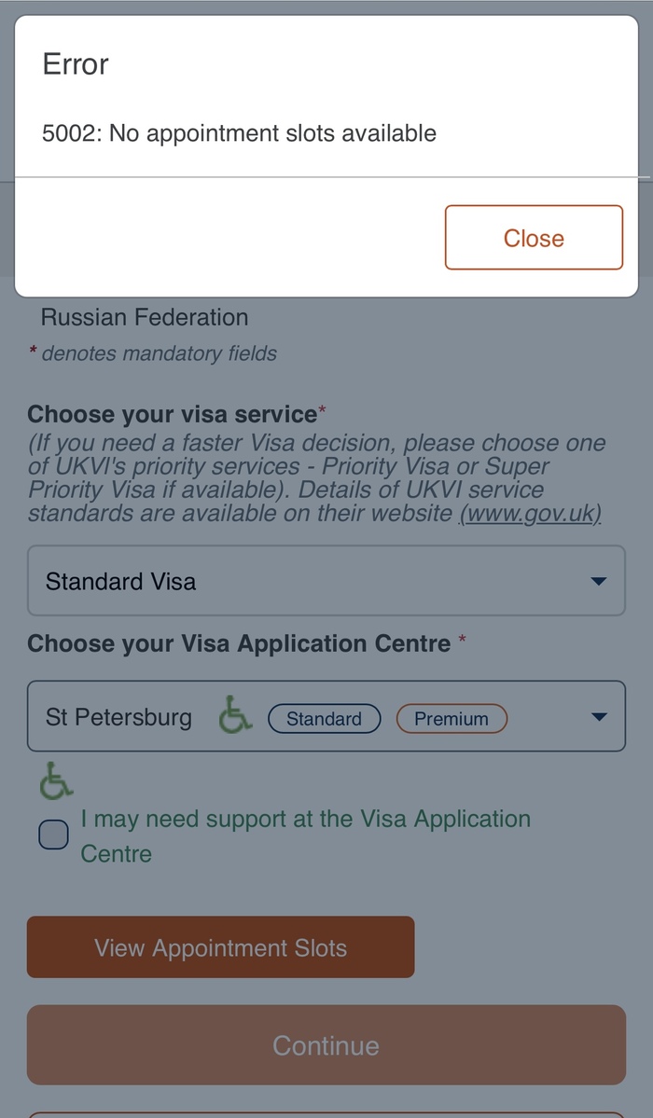
Task: Click the Error dialog title
Action: click(76, 64)
